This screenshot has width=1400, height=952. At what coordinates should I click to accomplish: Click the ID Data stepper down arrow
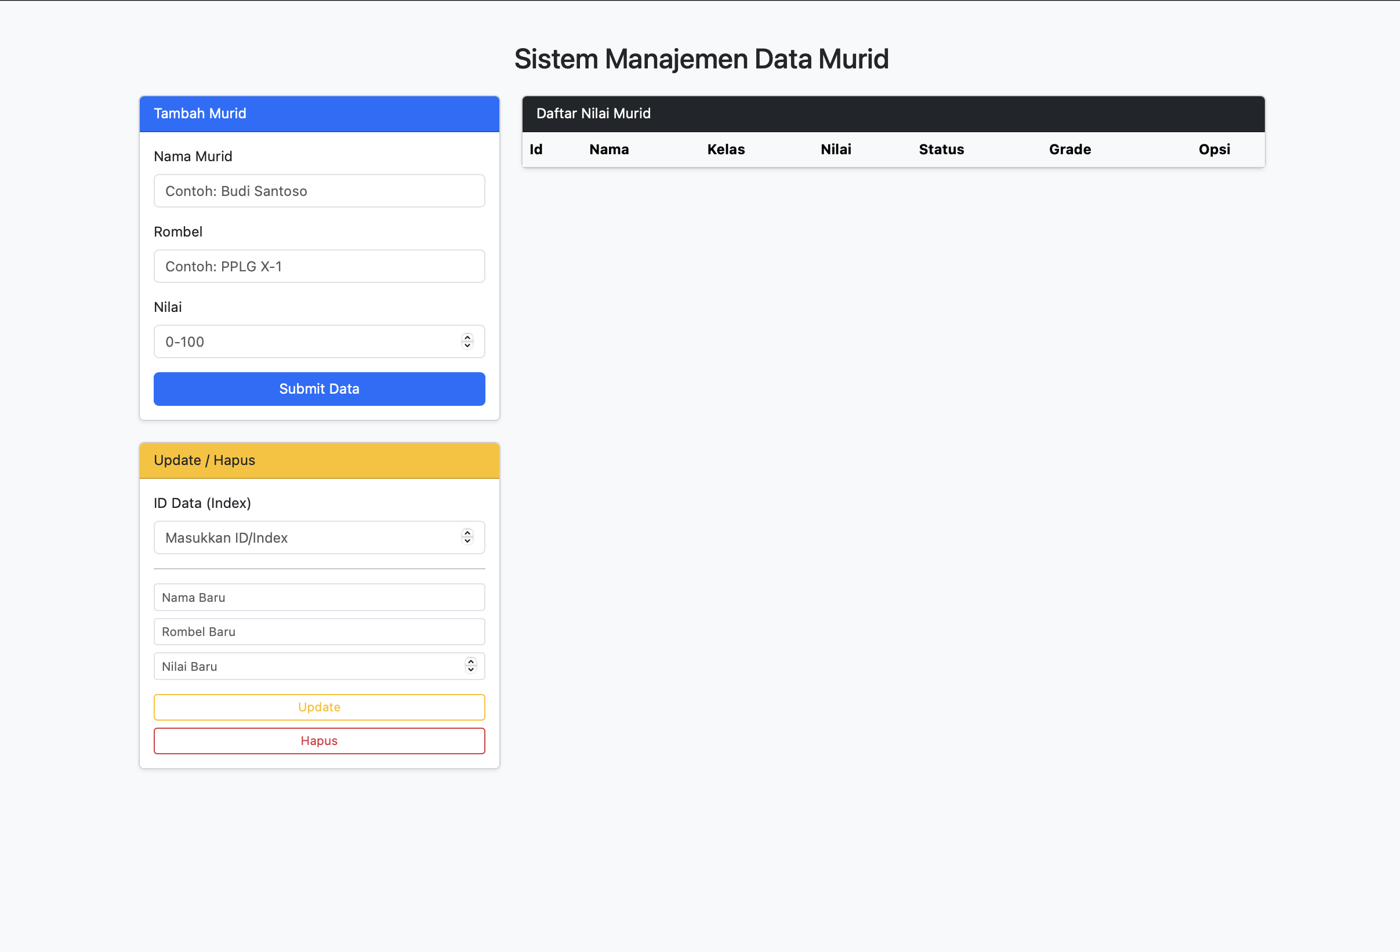click(467, 540)
